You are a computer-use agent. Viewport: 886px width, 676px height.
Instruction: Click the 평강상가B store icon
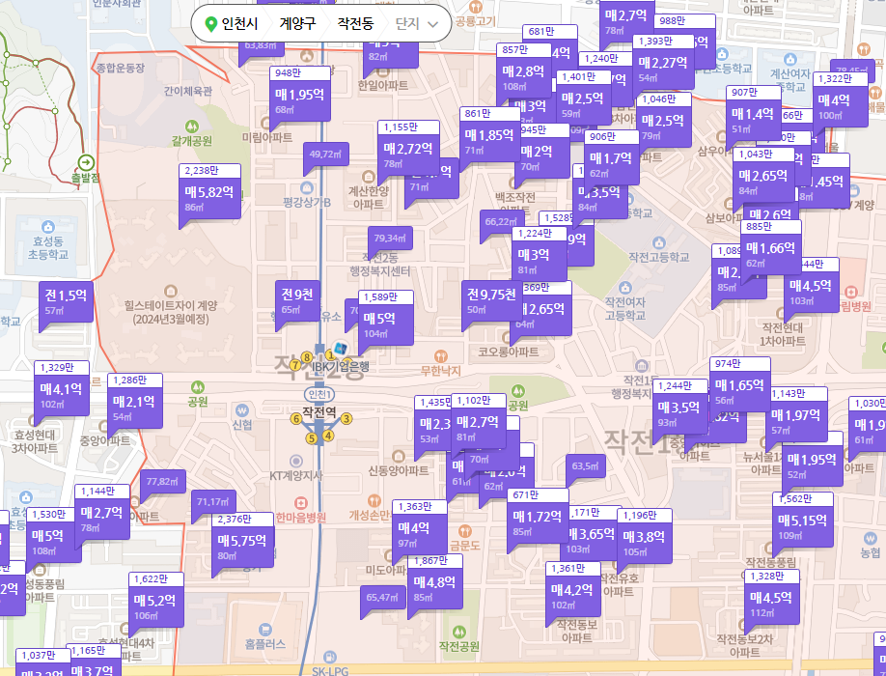307,187
